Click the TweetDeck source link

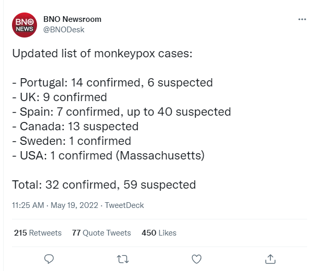pos(124,205)
